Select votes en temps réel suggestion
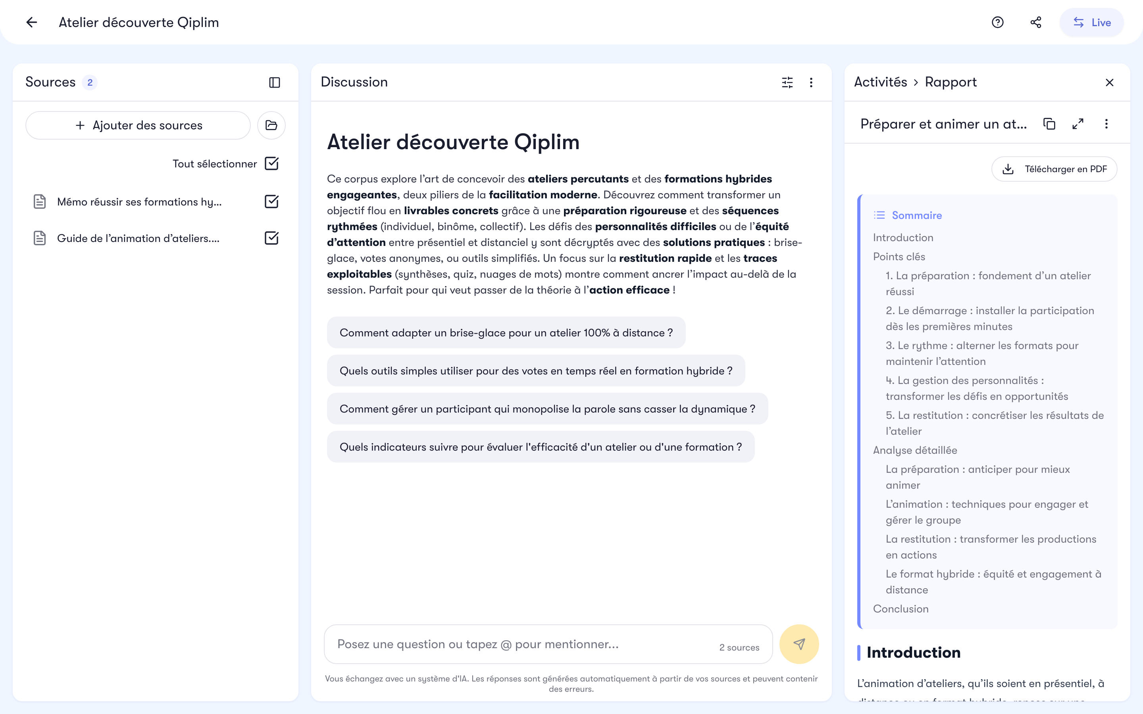Viewport: 1143px width, 714px height. tap(536, 371)
